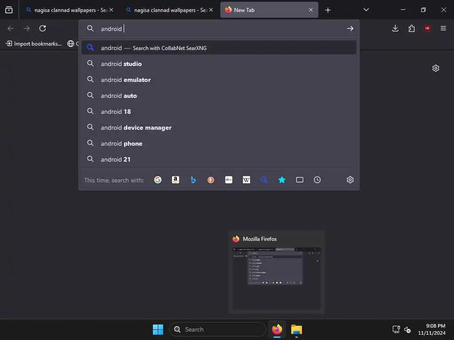Open search settings gear in dropdown
Image resolution: width=454 pixels, height=340 pixels.
point(350,180)
